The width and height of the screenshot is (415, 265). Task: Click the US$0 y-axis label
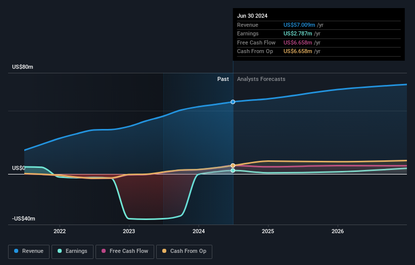(19, 168)
